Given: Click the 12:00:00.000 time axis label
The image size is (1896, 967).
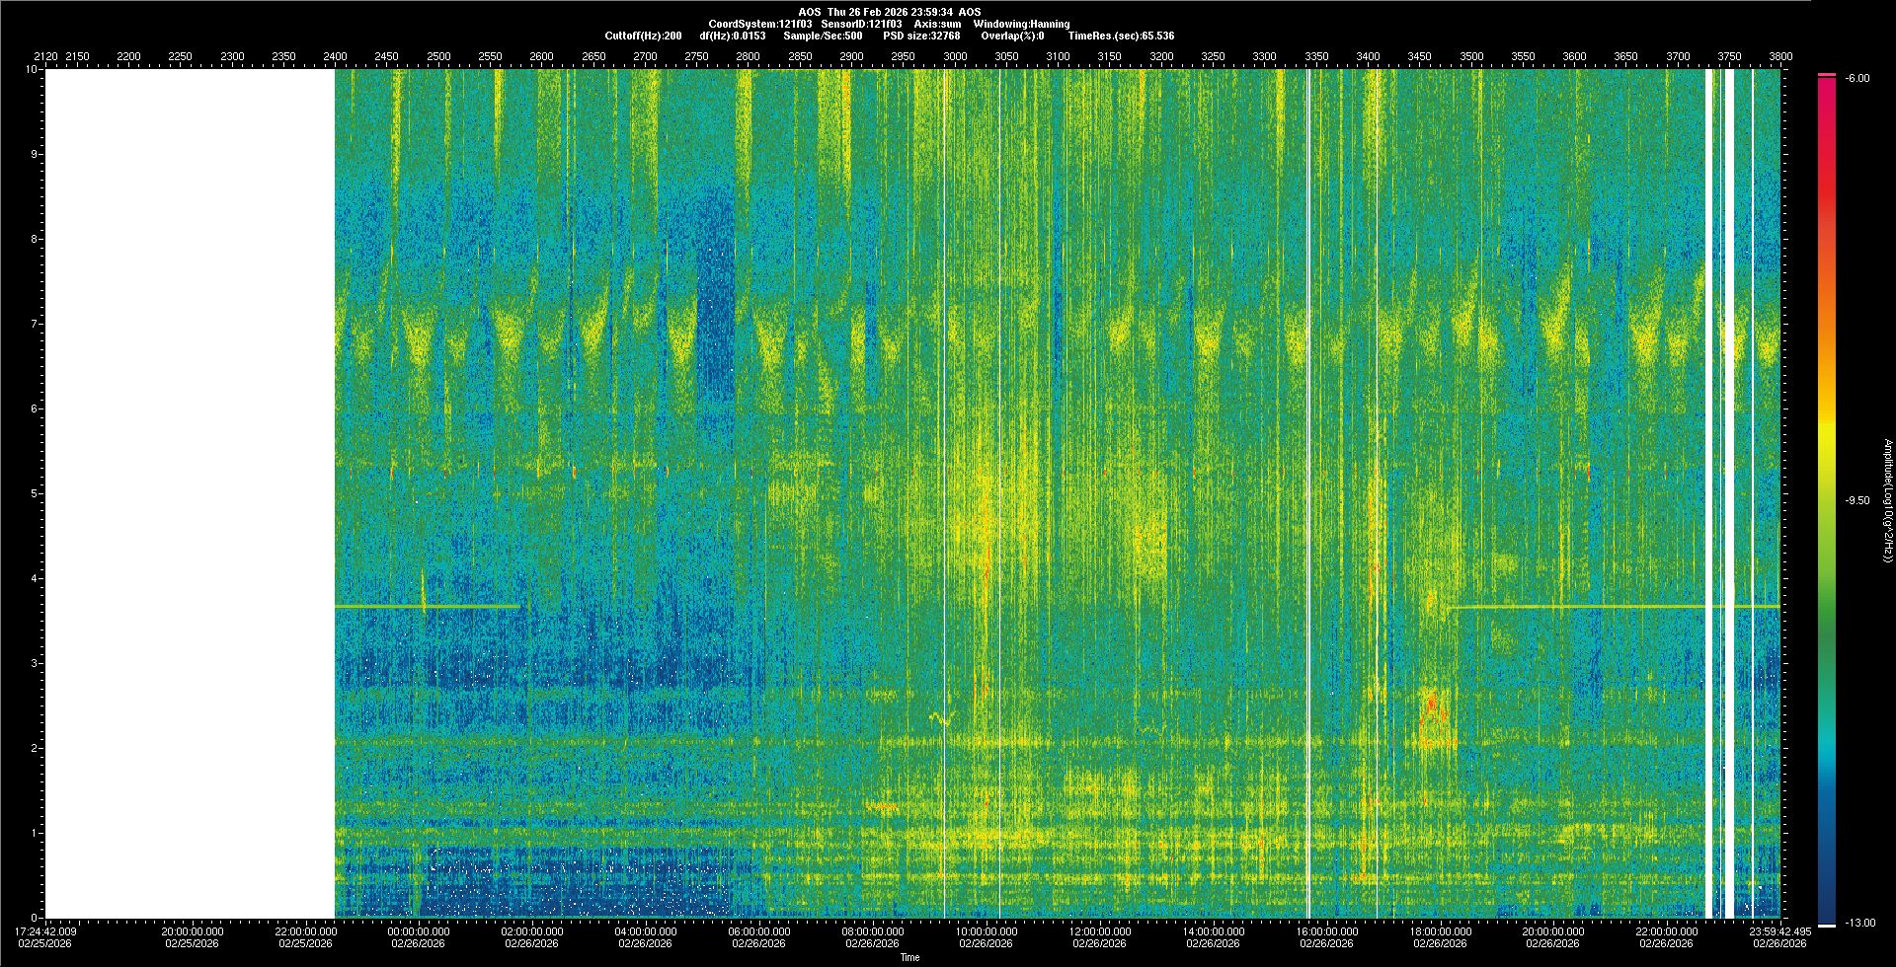Looking at the screenshot, I should [x=1100, y=931].
